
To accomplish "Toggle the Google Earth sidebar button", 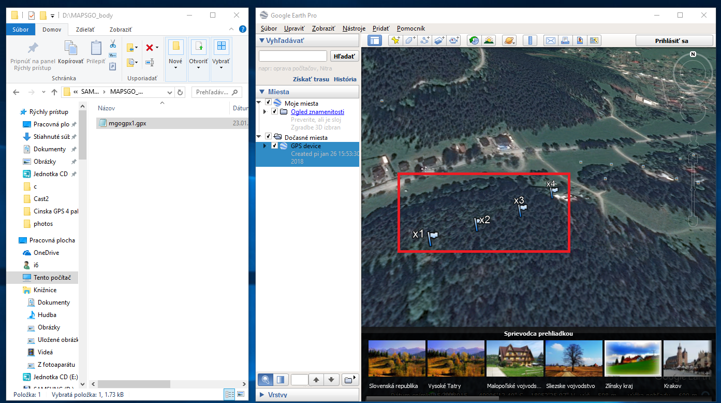I will pyautogui.click(x=375, y=40).
